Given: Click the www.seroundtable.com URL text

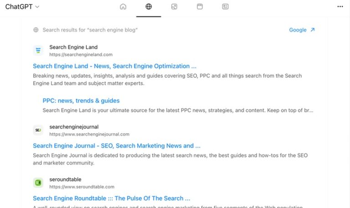Looking at the screenshot, I should (x=82, y=187).
